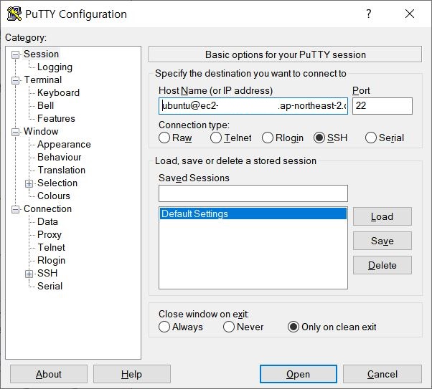Click the PuTTY icon in title bar

point(14,14)
